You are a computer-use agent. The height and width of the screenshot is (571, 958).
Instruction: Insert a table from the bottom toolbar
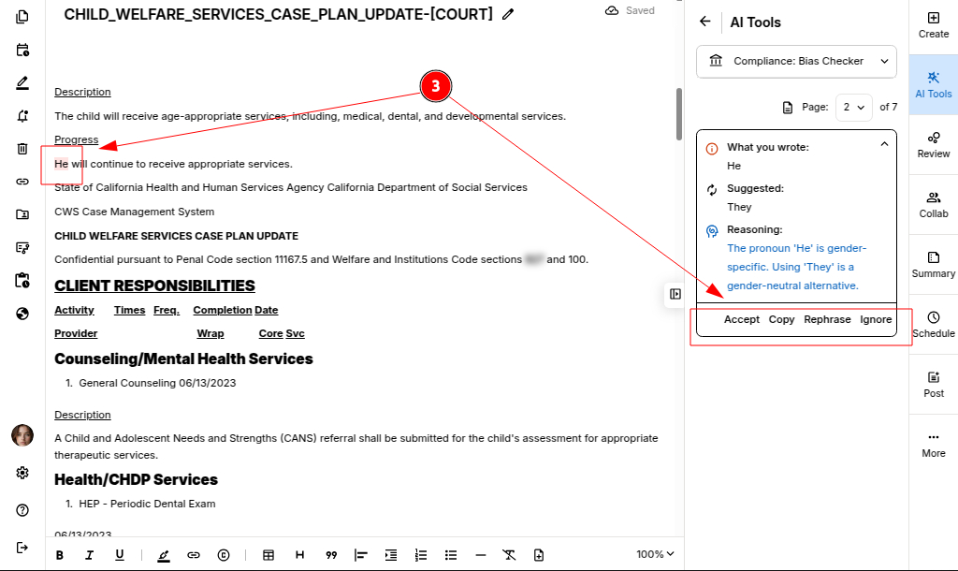point(269,555)
